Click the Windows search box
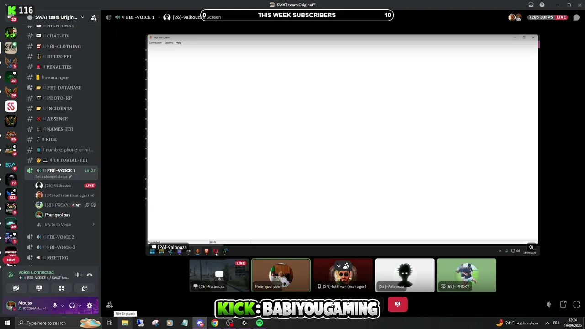The image size is (585, 329). [59, 323]
